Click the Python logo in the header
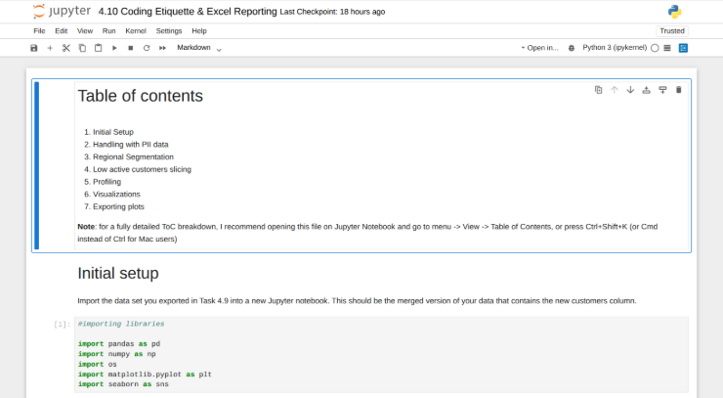Viewport: 723px width, 398px height. (x=674, y=12)
